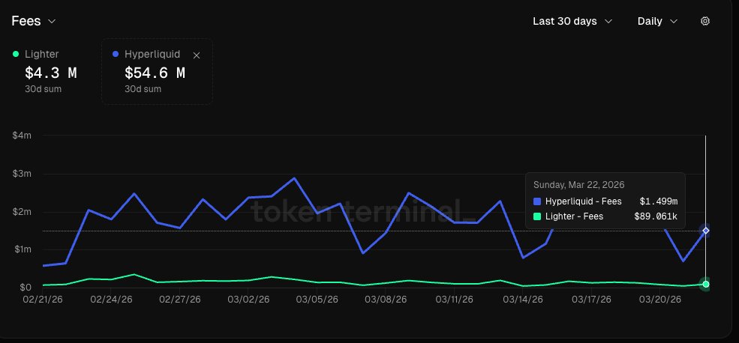Click the 02/21/26 x-axis date
Screen dimensions: 739x343
point(44,300)
